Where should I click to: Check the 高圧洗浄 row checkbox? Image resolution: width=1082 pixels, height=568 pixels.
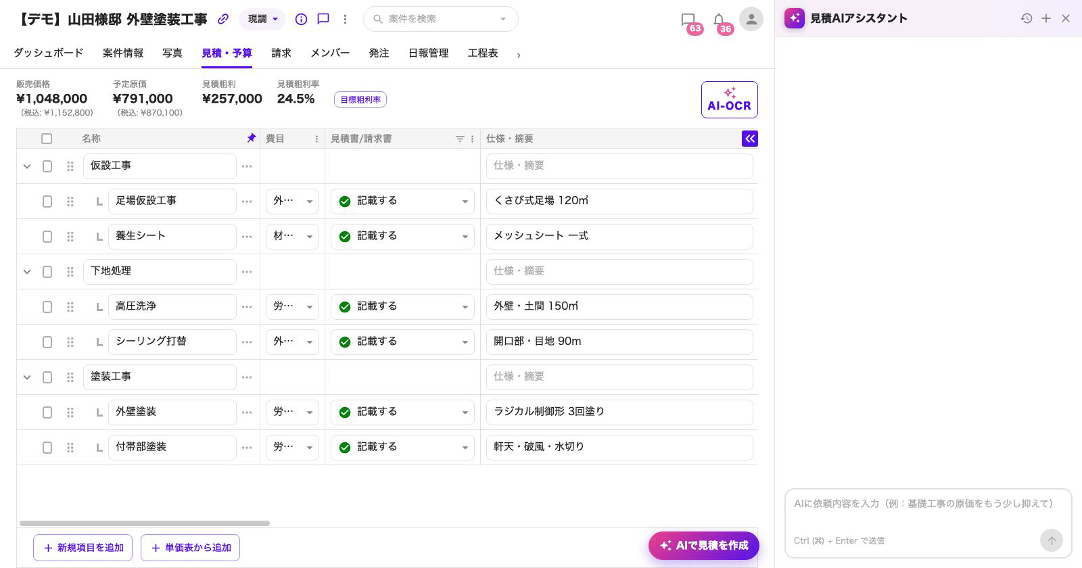pyautogui.click(x=47, y=307)
